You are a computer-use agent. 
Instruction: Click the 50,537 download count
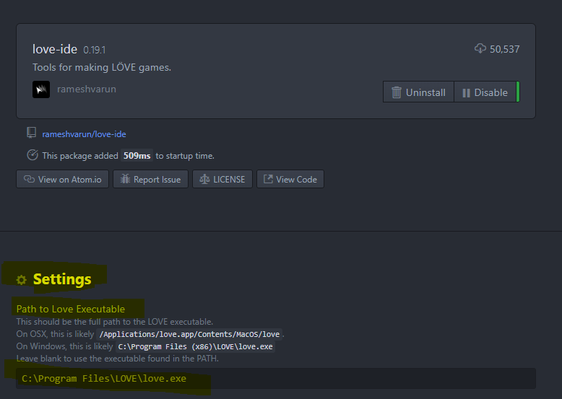pos(505,49)
